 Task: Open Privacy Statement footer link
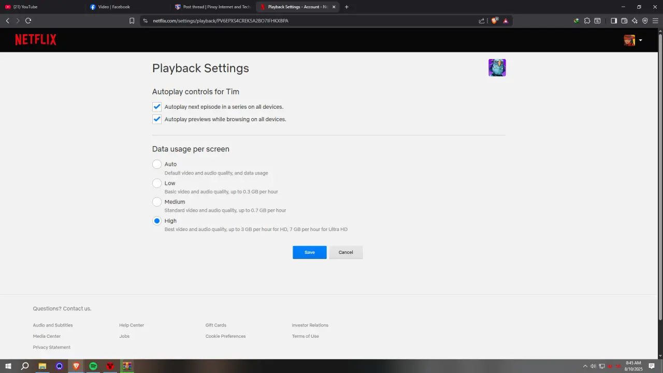click(x=52, y=347)
